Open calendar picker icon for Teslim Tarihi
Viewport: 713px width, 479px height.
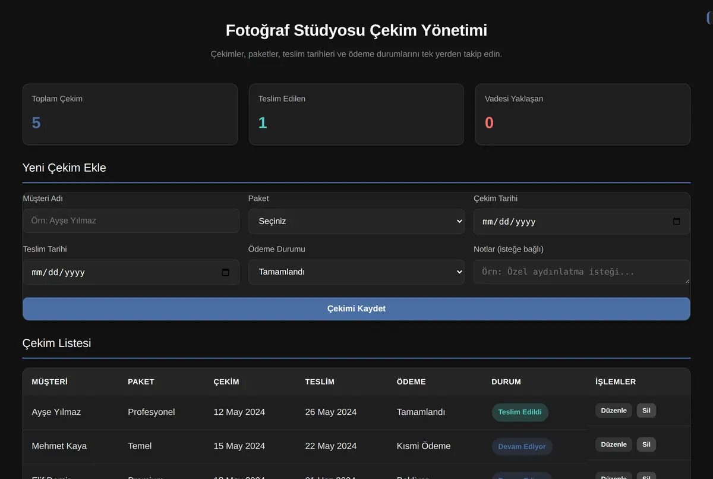pos(225,272)
